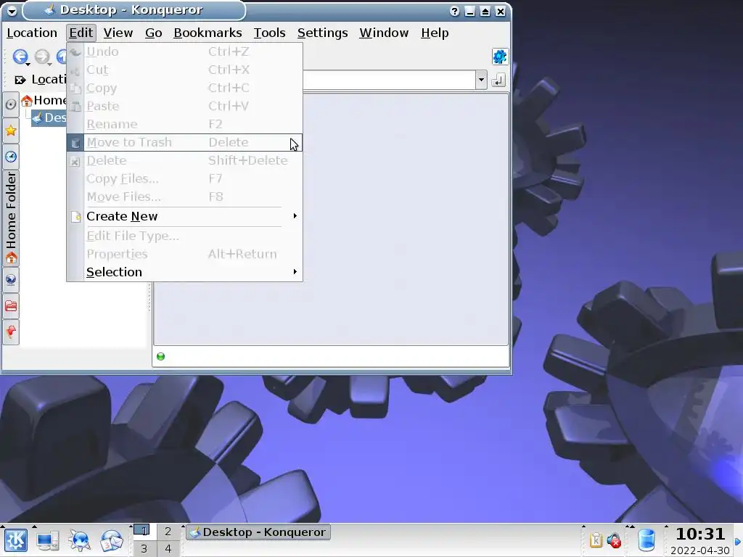The height and width of the screenshot is (557, 743).
Task: Choose Move Files... menu entry
Action: (x=184, y=197)
